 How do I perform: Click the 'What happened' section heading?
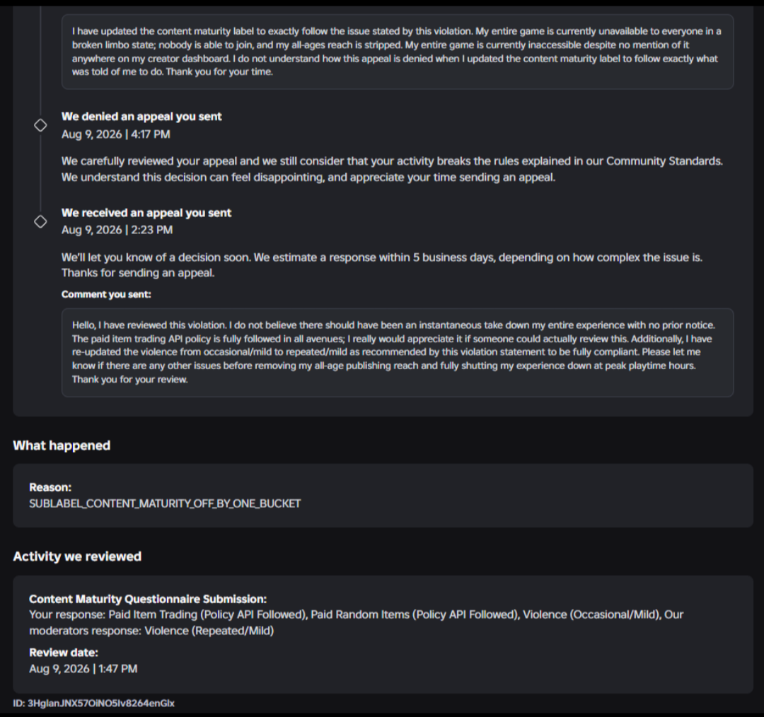[x=62, y=445]
